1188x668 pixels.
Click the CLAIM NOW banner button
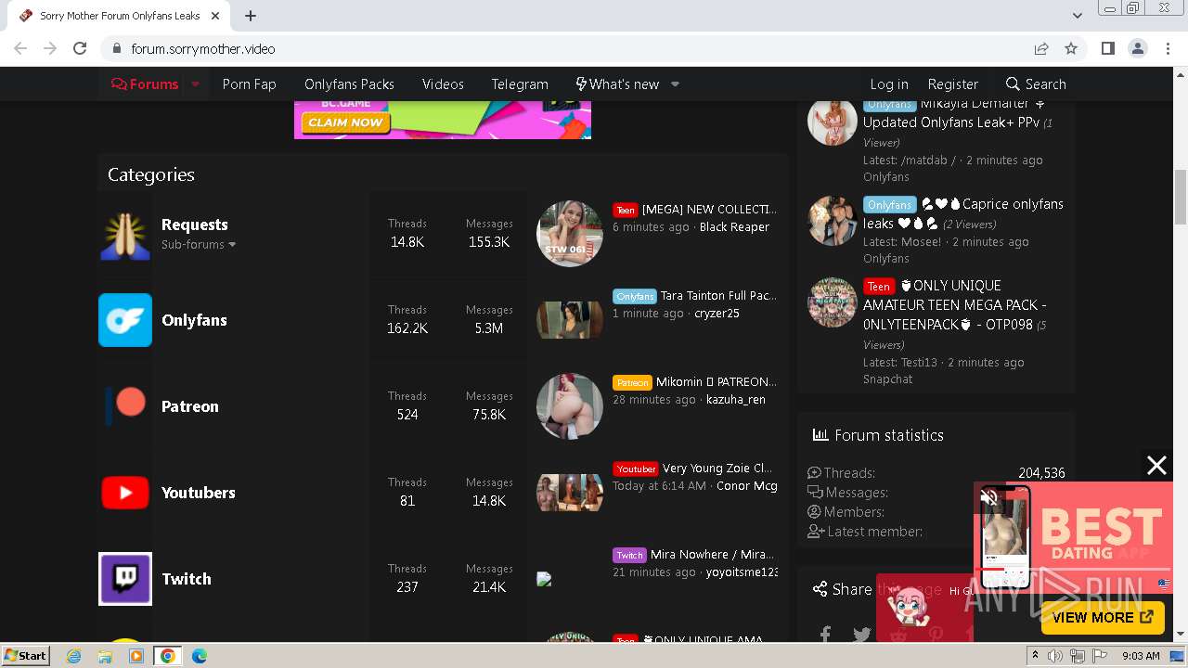click(x=345, y=122)
